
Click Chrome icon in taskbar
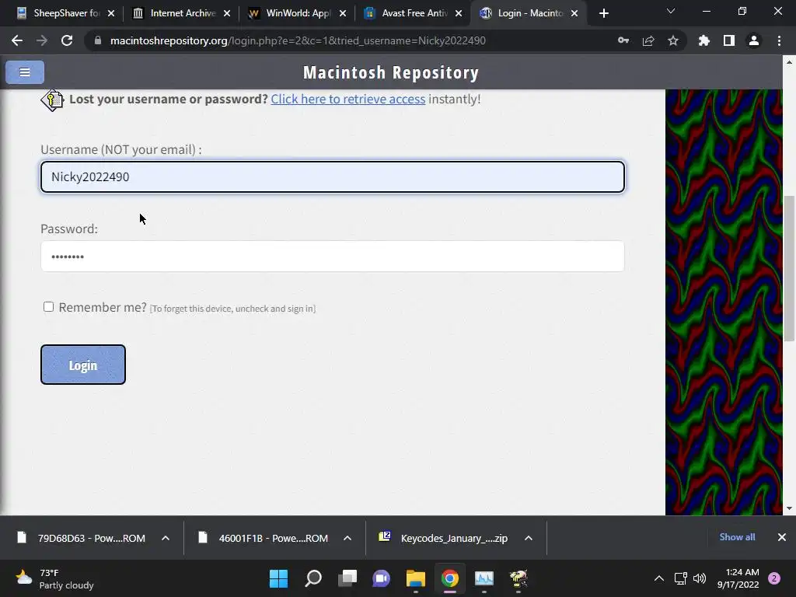click(450, 578)
